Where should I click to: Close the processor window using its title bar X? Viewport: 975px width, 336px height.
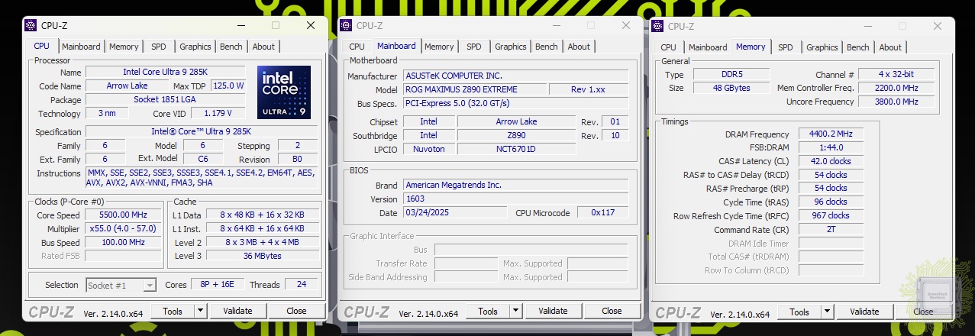[311, 25]
